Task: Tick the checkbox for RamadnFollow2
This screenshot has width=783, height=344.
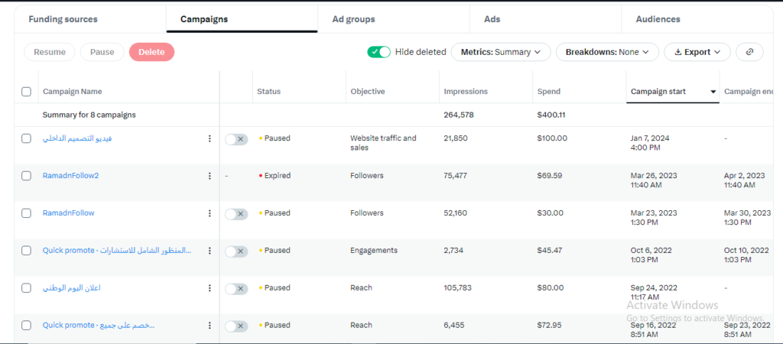Action: click(27, 176)
